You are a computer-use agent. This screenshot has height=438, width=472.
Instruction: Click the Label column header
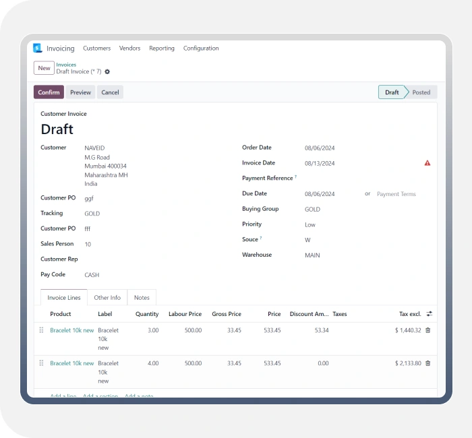(105, 314)
